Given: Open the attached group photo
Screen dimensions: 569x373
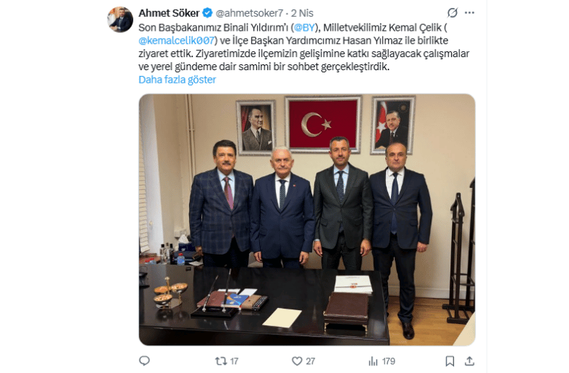Looking at the screenshot, I should coord(307,219).
